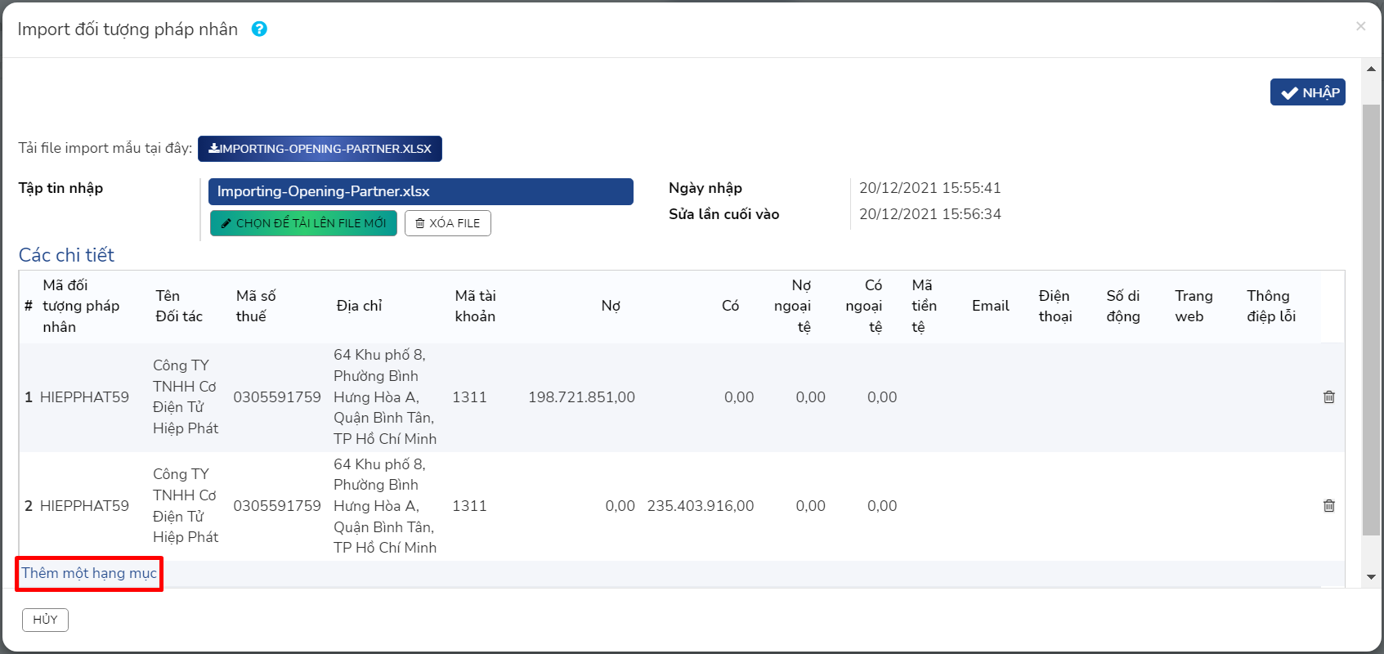Click the HỦY cancel button
The image size is (1384, 654).
(45, 620)
